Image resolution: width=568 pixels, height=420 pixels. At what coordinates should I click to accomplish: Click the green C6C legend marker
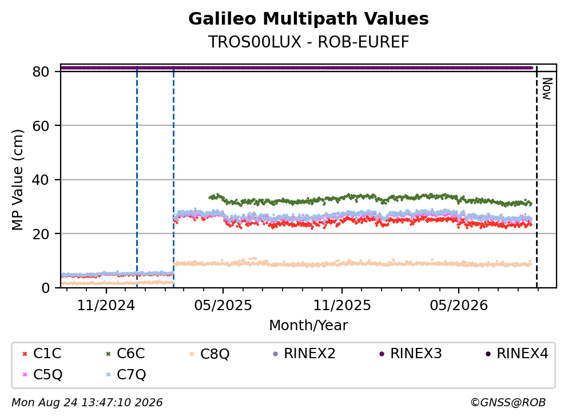[108, 354]
